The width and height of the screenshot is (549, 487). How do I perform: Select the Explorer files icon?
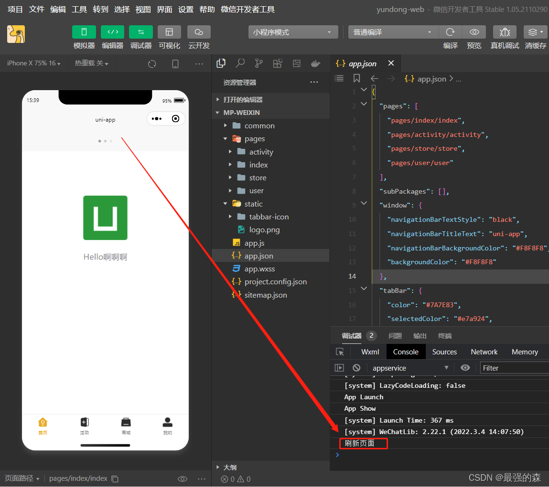click(x=221, y=63)
